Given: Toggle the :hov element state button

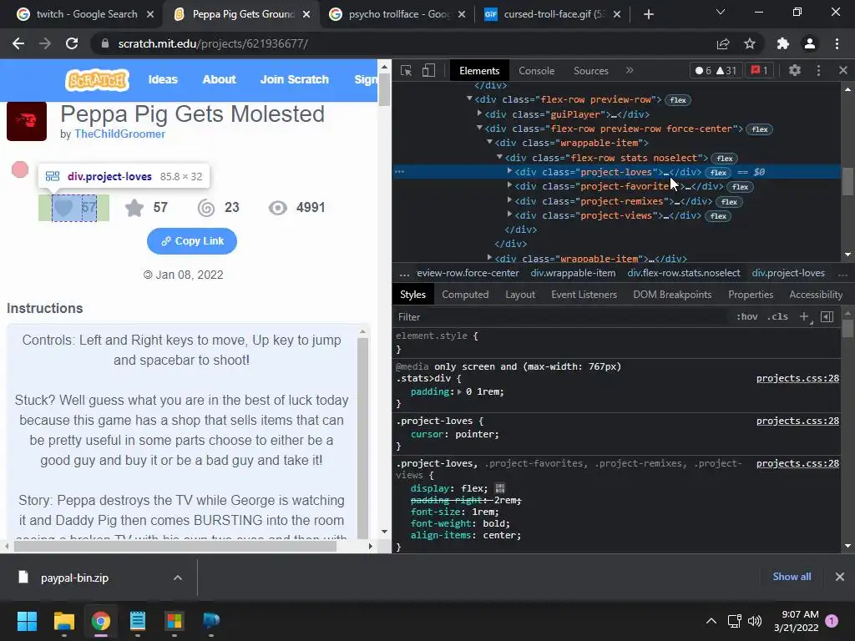Looking at the screenshot, I should 747,316.
